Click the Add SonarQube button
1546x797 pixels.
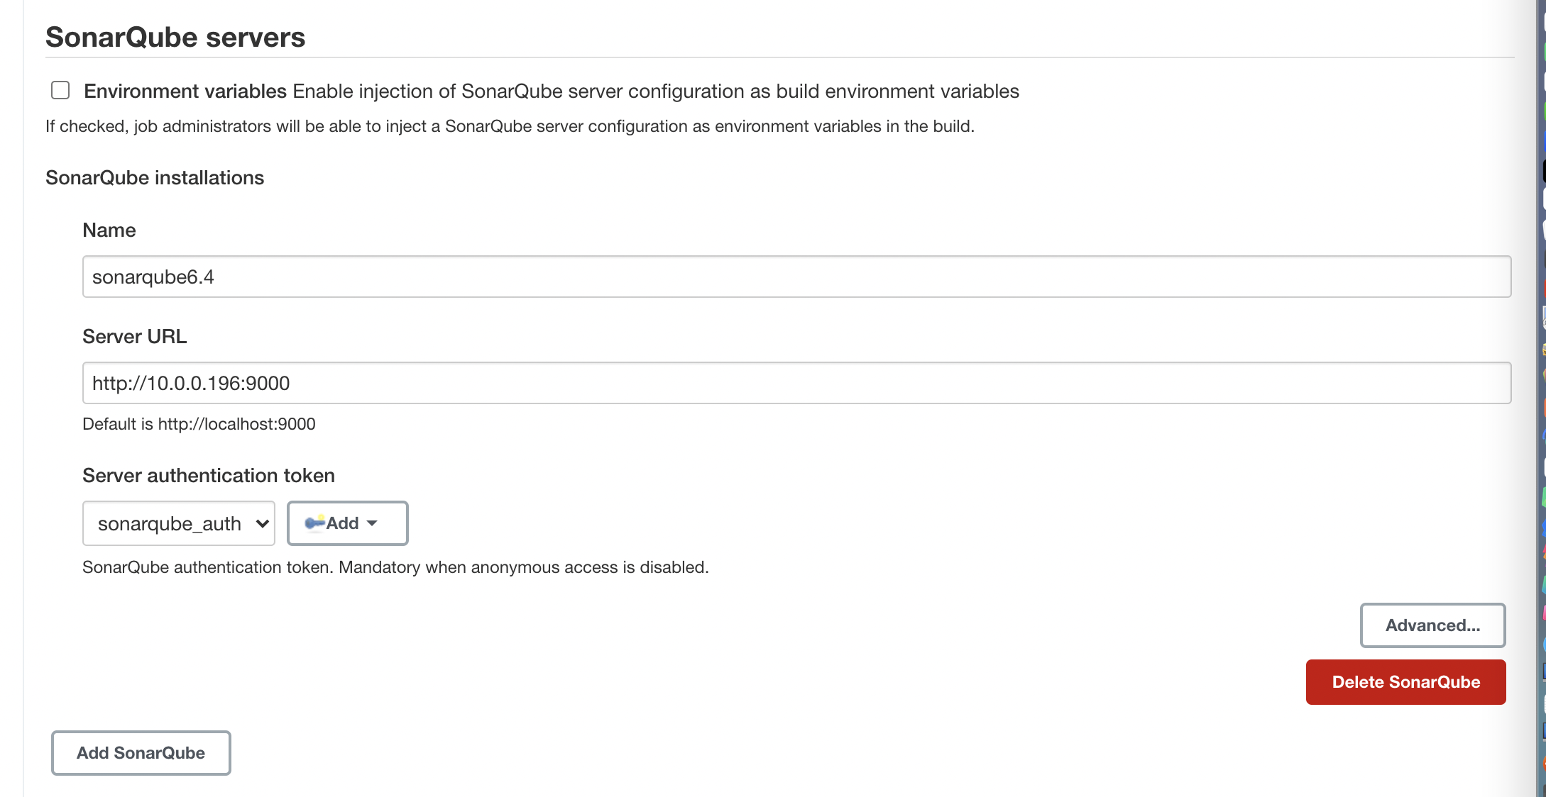coord(141,753)
